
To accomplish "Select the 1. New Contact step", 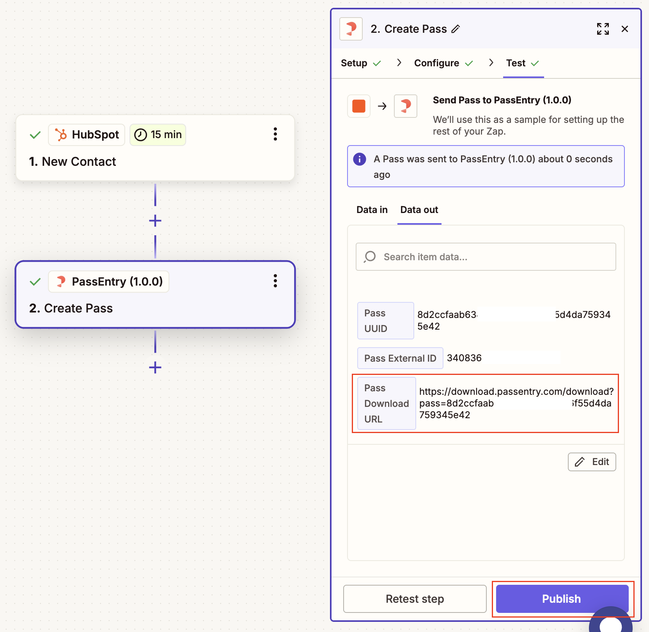I will pos(155,147).
